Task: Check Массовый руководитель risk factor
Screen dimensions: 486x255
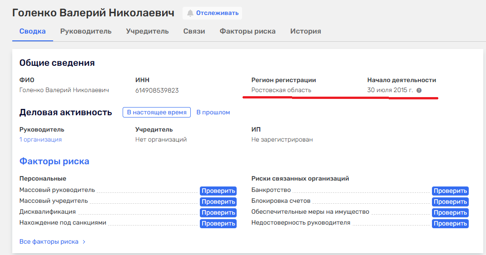Action: click(x=218, y=191)
